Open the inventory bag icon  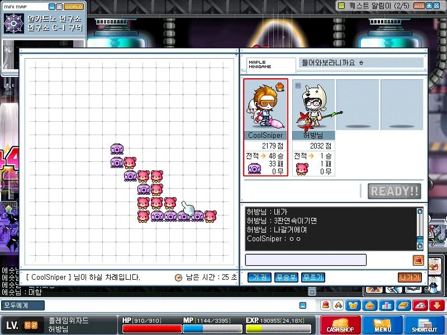[x=370, y=305]
